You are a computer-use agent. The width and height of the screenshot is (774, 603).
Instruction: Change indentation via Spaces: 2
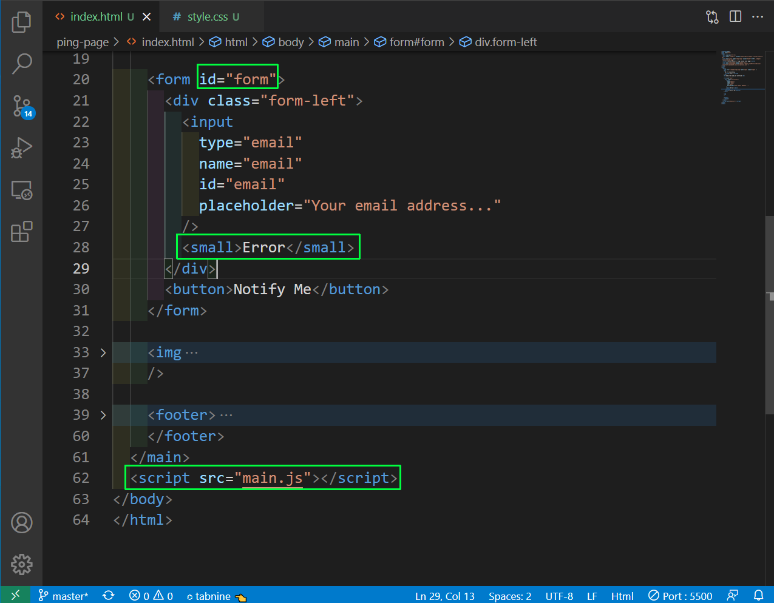pyautogui.click(x=510, y=596)
